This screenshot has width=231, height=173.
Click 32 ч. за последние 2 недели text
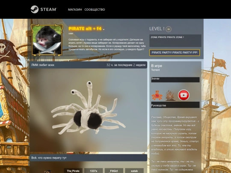pyautogui.click(x=126, y=65)
